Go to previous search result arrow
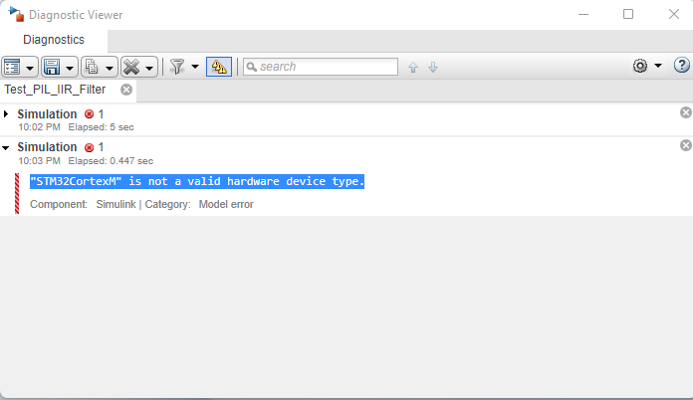The width and height of the screenshot is (693, 400). 413,67
